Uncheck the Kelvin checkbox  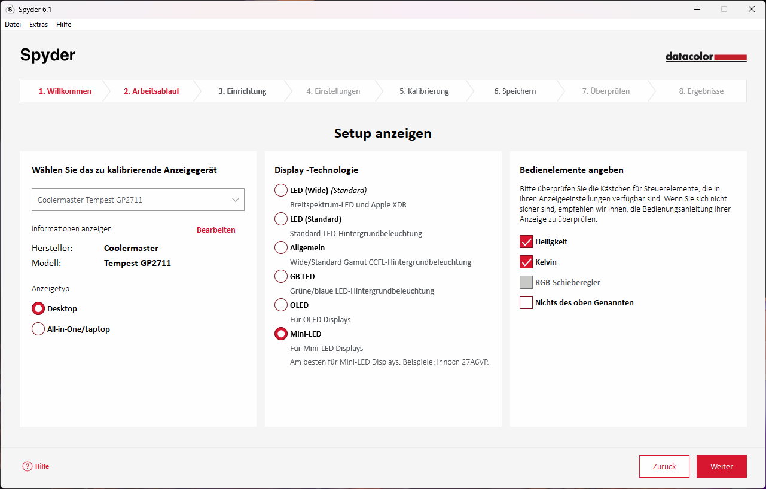(x=526, y=262)
